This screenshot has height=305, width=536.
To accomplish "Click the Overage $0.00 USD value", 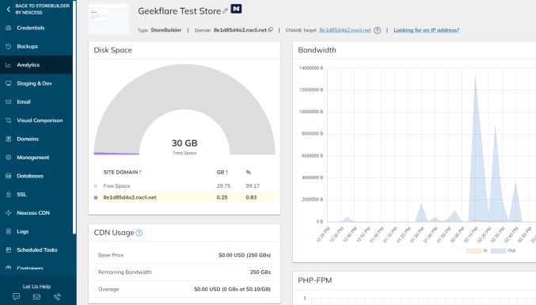I will pos(232,289).
